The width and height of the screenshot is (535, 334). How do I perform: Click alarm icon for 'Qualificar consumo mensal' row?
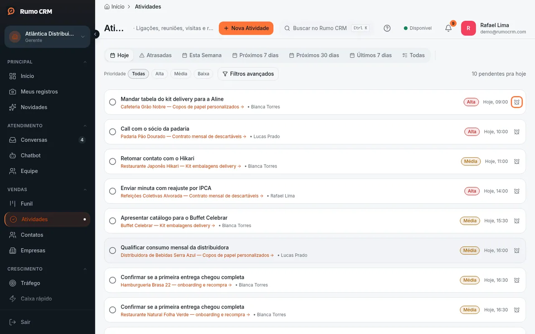pyautogui.click(x=517, y=250)
